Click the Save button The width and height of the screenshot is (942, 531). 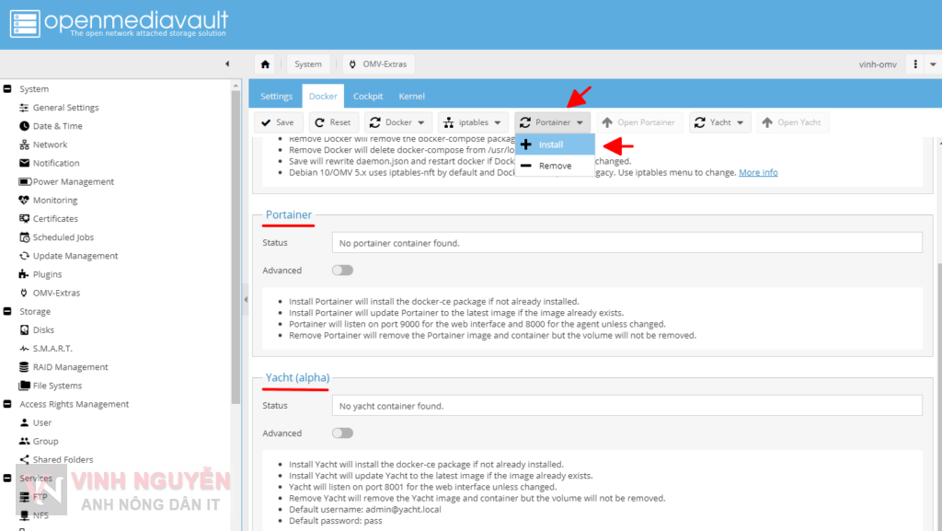(277, 121)
